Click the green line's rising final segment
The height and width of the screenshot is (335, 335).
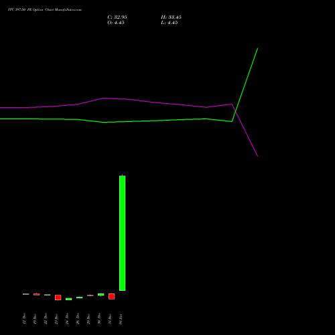245,85
